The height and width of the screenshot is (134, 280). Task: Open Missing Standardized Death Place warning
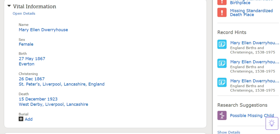coord(251,13)
